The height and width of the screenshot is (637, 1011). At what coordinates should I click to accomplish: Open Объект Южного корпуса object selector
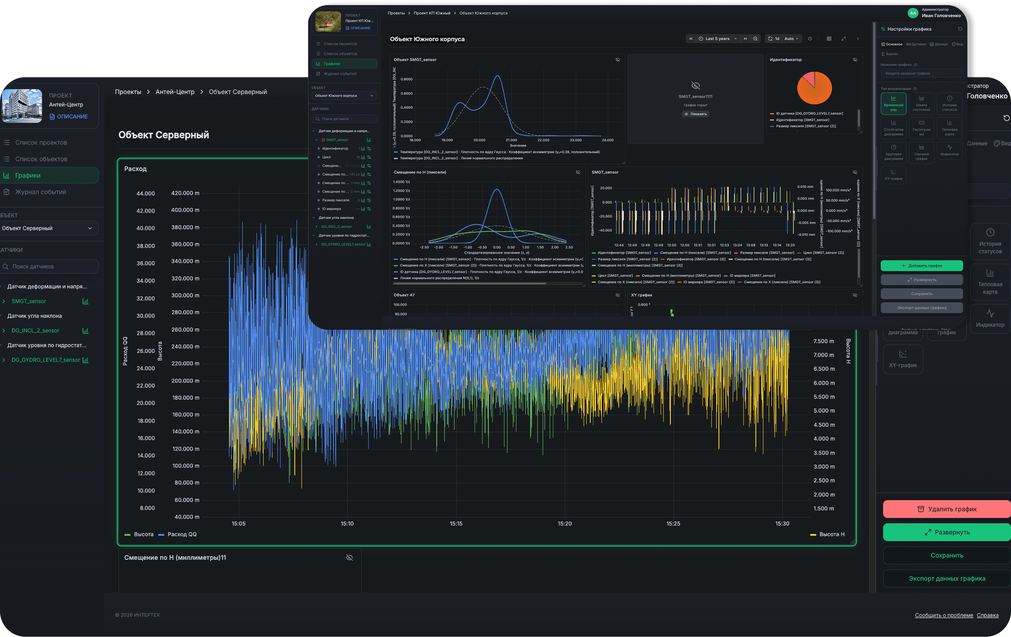click(344, 96)
